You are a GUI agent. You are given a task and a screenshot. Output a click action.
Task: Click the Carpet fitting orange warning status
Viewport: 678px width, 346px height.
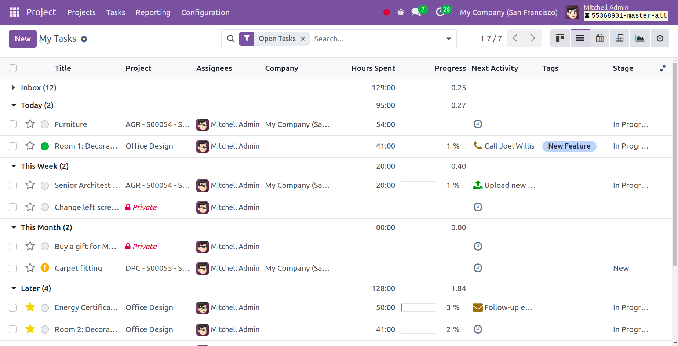[x=45, y=268]
